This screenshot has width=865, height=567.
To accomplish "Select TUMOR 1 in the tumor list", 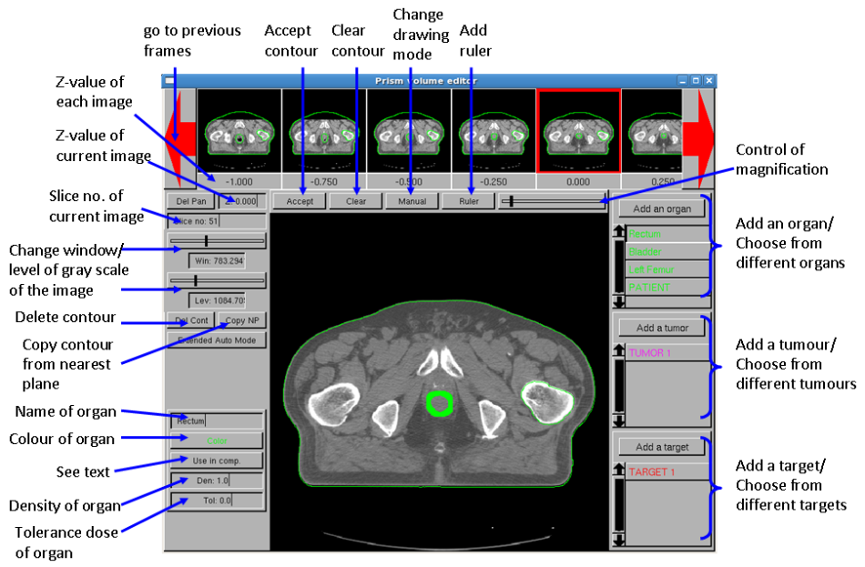I will point(662,352).
